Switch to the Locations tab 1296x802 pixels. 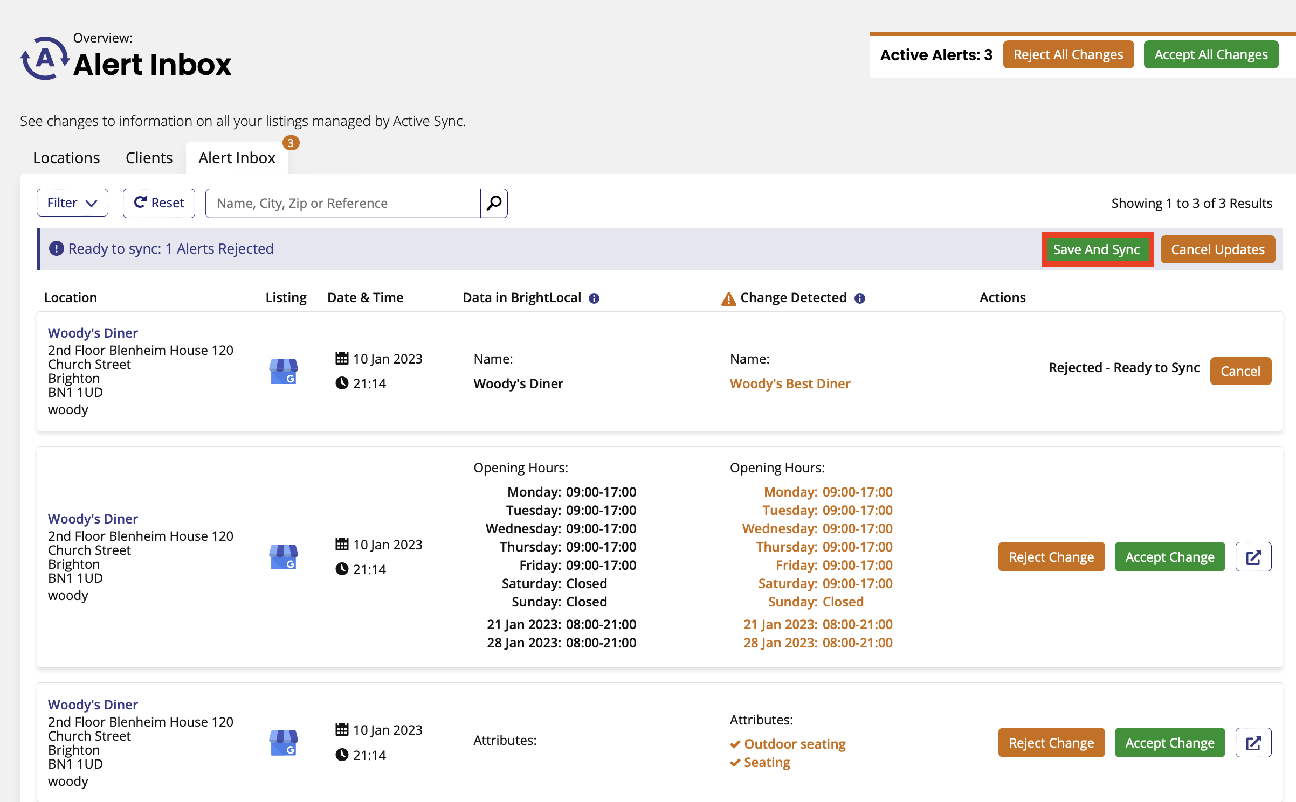click(66, 158)
